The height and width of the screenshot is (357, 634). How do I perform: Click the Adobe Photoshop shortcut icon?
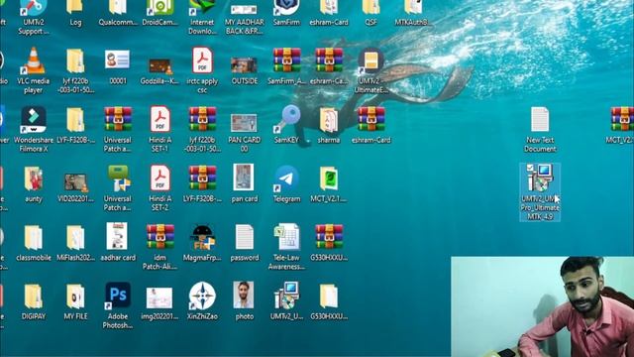118,297
